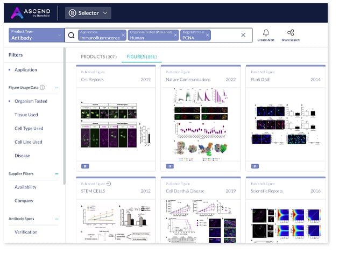Remove the Immunofluorescence application filter chip
This screenshot has width=339, height=253.
(x=123, y=35)
